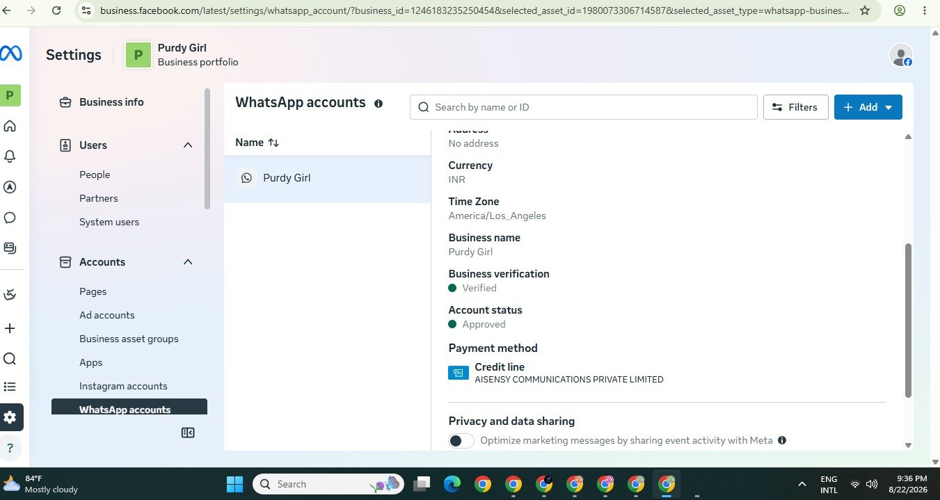Open the weather widget showing 84°F
The height and width of the screenshot is (500, 940).
(x=42, y=484)
